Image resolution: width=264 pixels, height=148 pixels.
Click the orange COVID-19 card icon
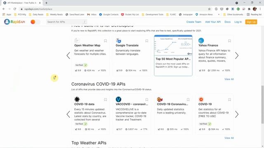(x=201, y=99)
